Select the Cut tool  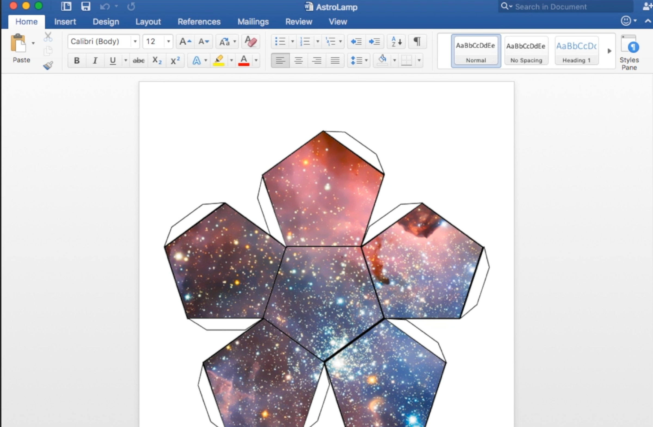(x=48, y=36)
